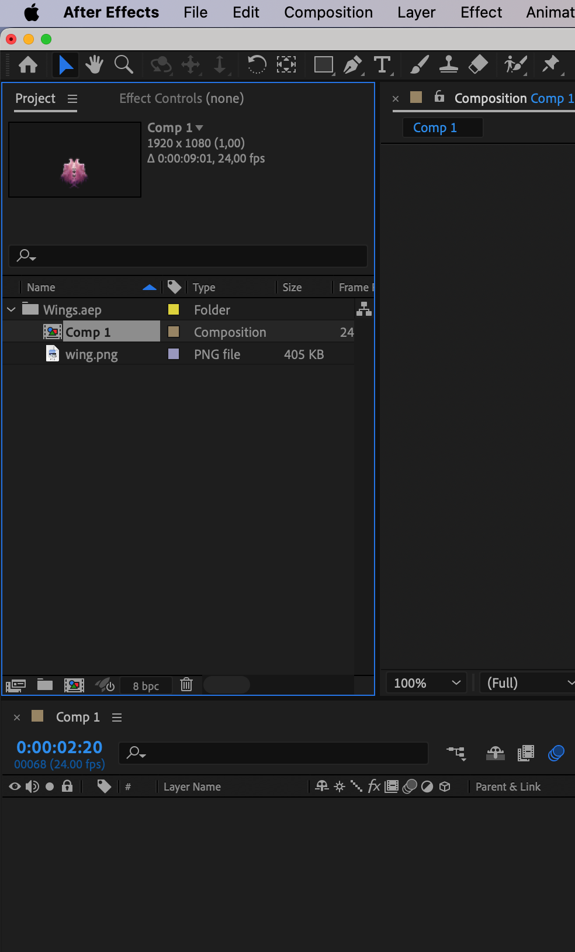Close the Comp 1 timeline tab

tap(17, 718)
